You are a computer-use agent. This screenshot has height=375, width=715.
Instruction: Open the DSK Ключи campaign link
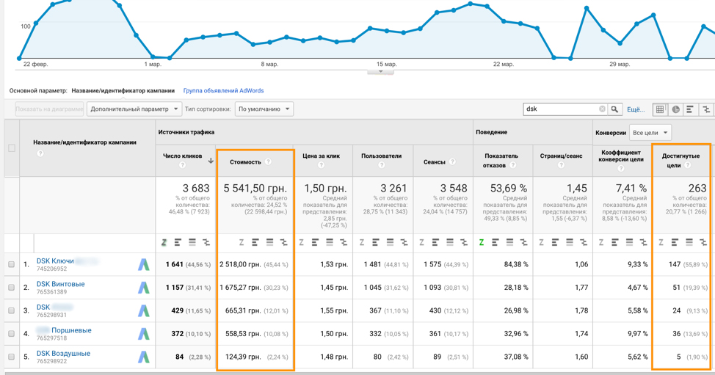pos(55,261)
